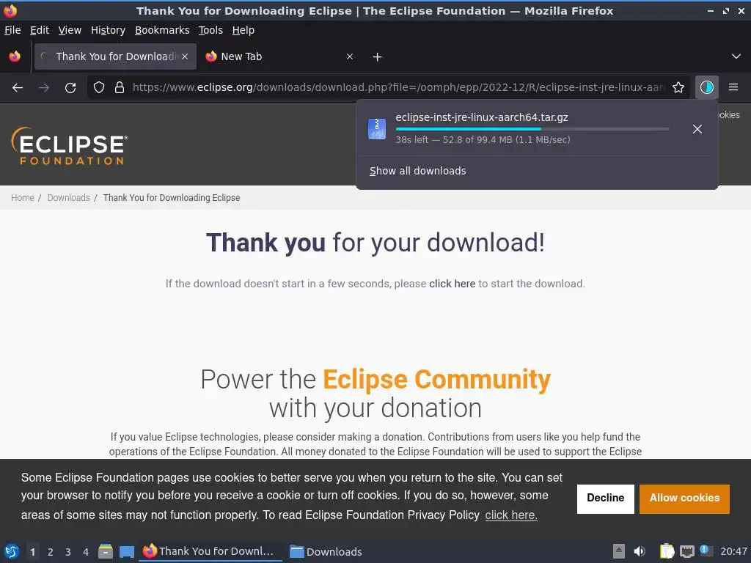Screen dimensions: 751x563
Task: Click the network monitor tray icon
Action: pos(687,551)
